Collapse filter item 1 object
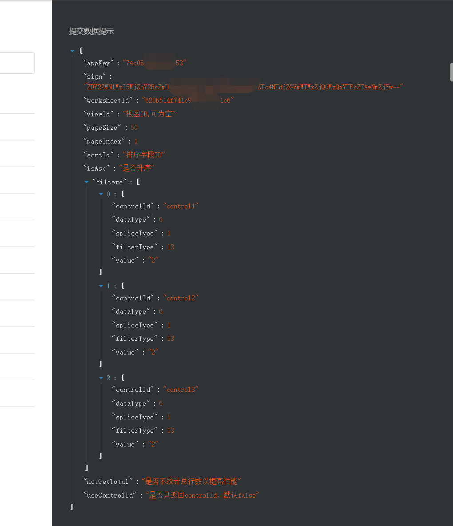The width and height of the screenshot is (453, 526). 101,286
